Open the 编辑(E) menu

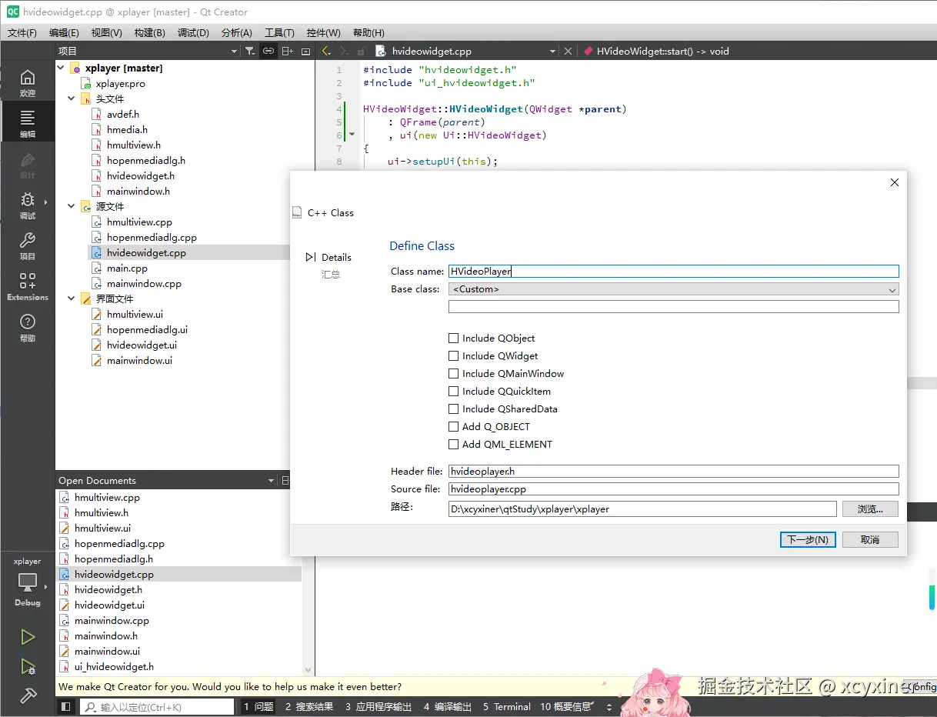[64, 32]
